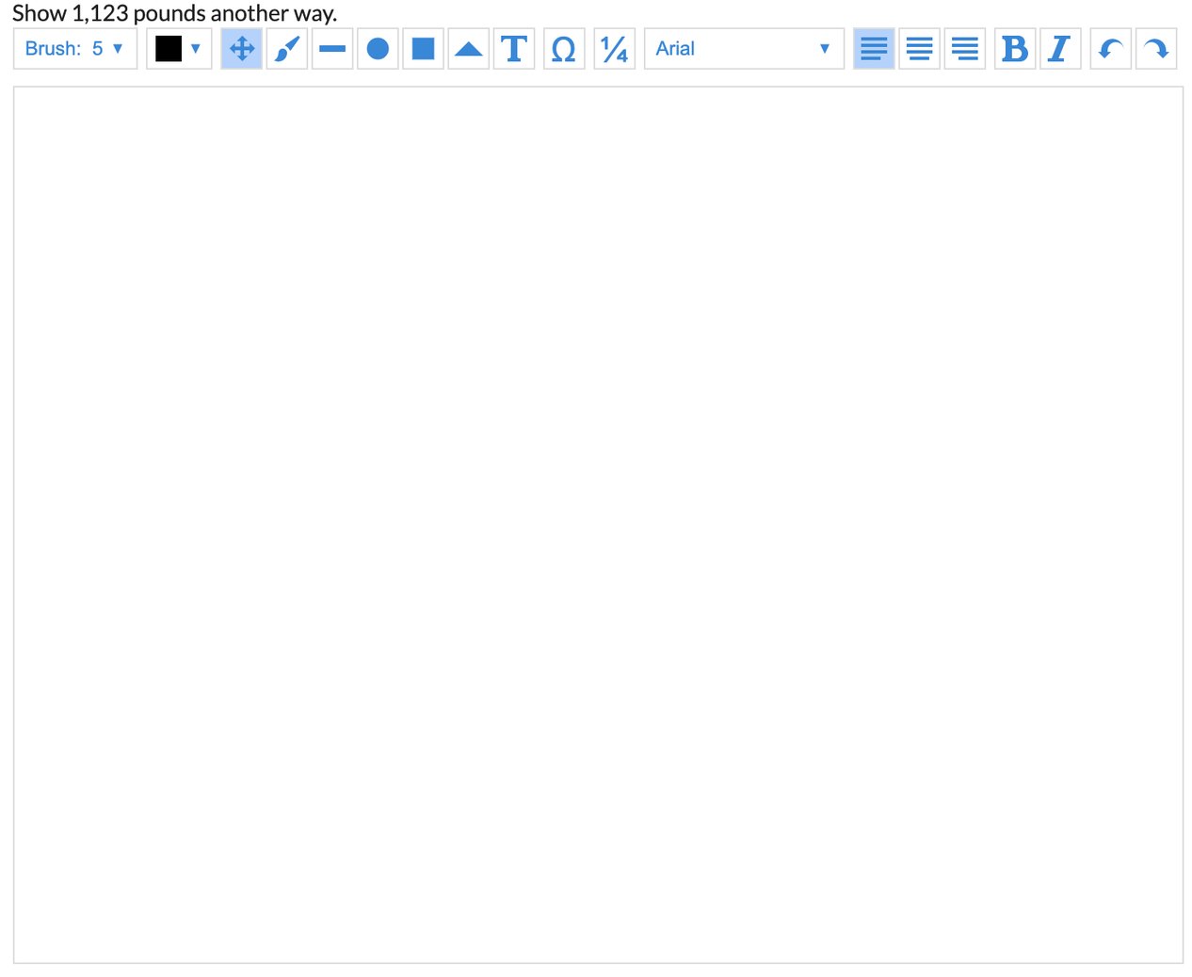This screenshot has width=1192, height=977.
Task: Redo the last undone action
Action: tap(1155, 49)
